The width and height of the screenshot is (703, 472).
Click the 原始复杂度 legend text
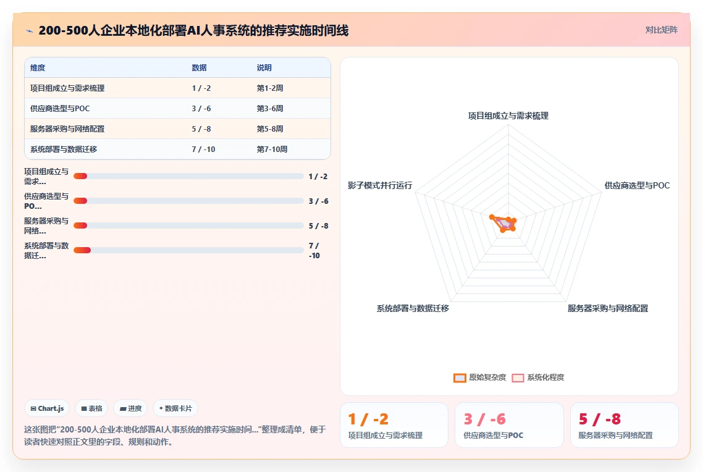[x=487, y=377]
